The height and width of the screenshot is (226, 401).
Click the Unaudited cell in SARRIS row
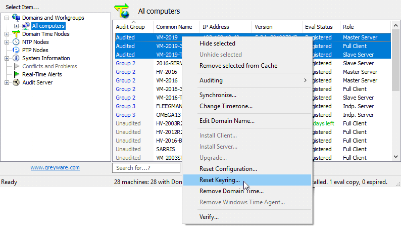coord(128,149)
